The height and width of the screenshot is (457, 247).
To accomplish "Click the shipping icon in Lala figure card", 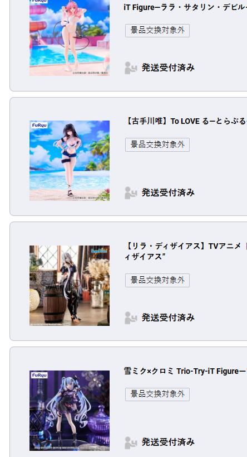I will pyautogui.click(x=131, y=68).
